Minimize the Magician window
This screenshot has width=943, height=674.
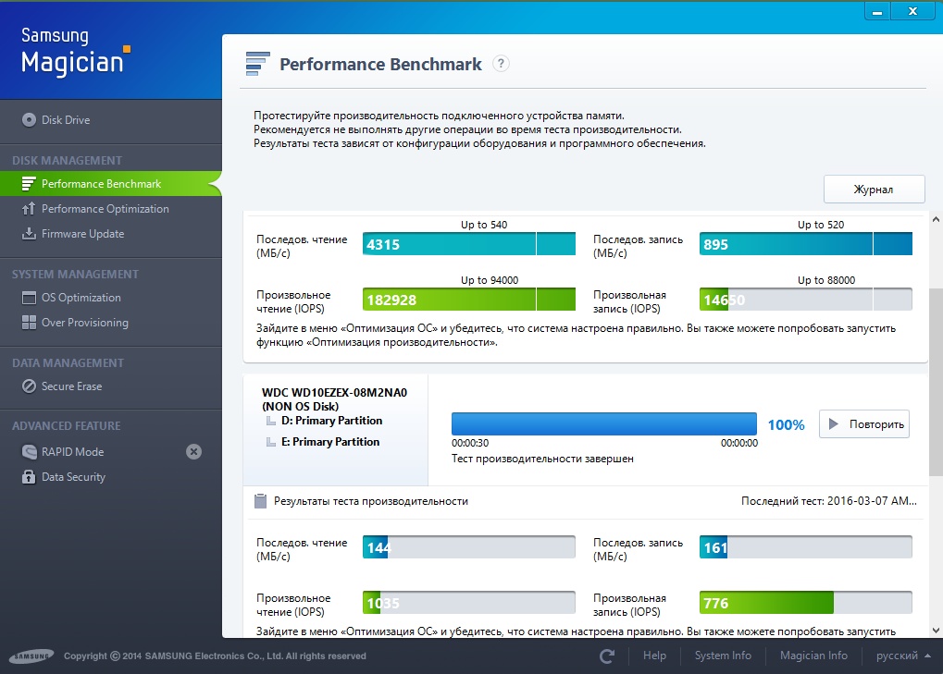pos(877,11)
